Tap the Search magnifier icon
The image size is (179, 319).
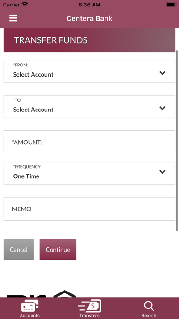(x=149, y=306)
